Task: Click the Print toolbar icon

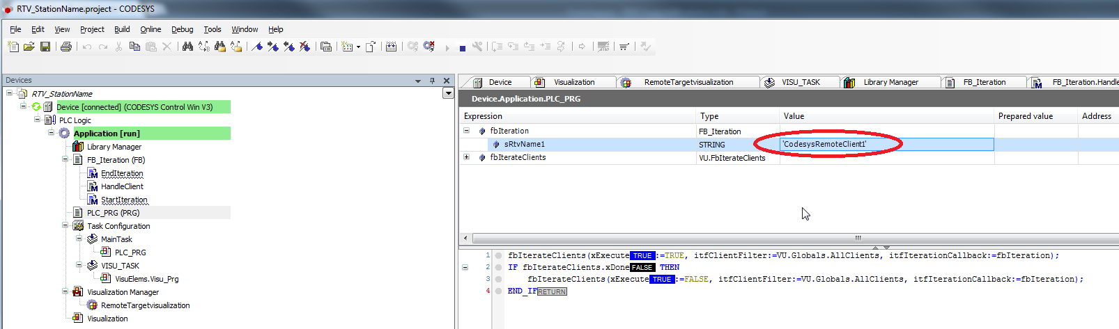Action: coord(65,47)
